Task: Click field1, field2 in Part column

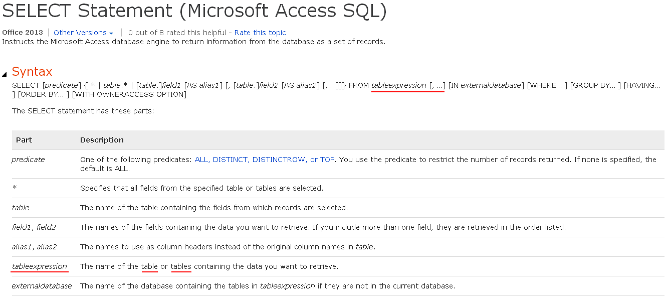Action: pyautogui.click(x=34, y=227)
